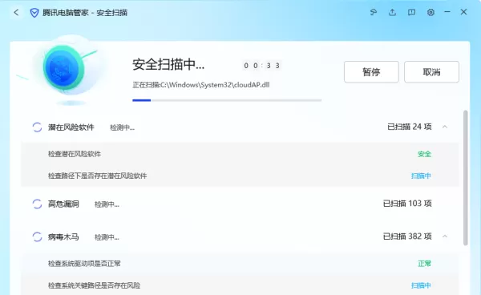This screenshot has width=481, height=295.
Task: Click the 腾讯电脑管家 - 安全扫描 window title
Action: (85, 13)
